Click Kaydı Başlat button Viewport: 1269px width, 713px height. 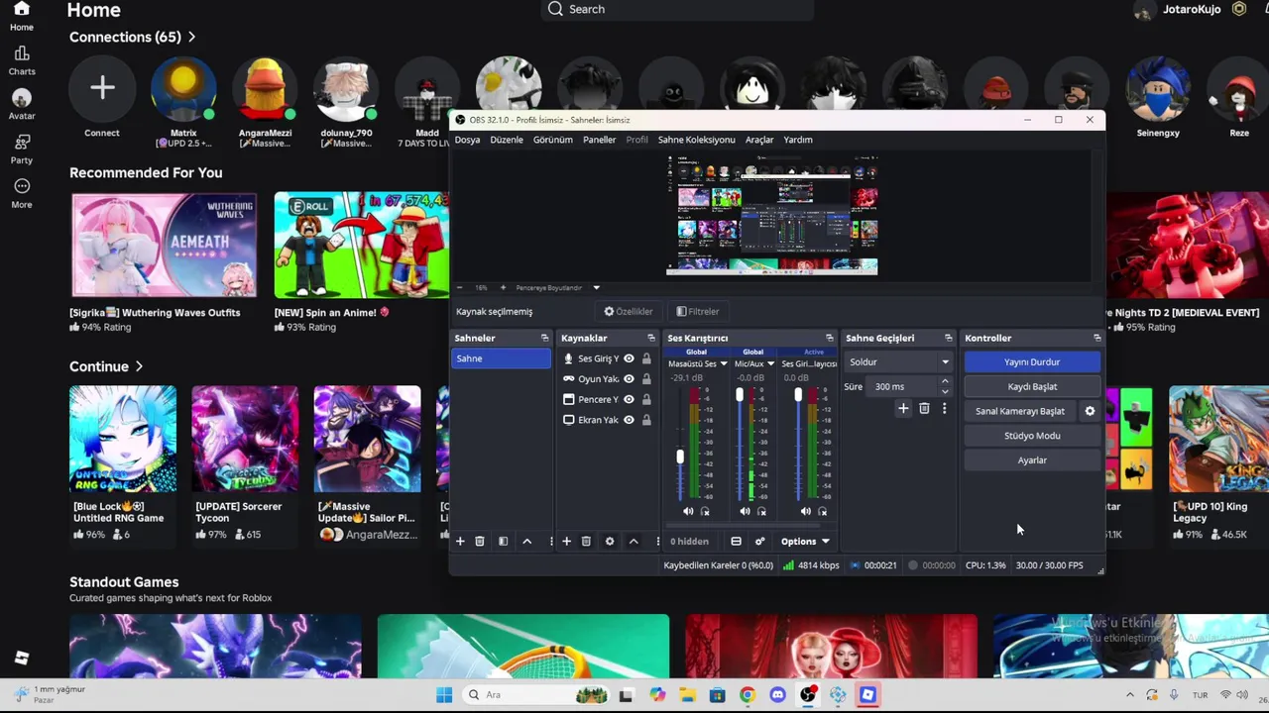click(x=1032, y=386)
